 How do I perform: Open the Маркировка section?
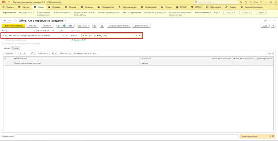click(213, 7)
